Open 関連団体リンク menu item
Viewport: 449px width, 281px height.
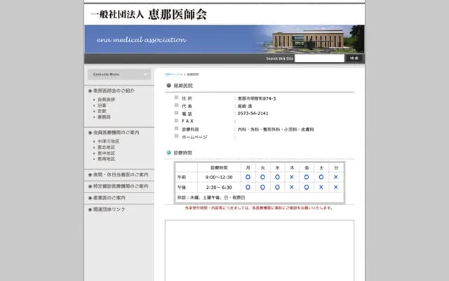109,209
